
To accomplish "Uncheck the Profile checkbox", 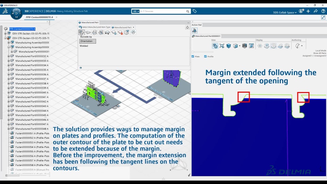I will click(x=205, y=57).
